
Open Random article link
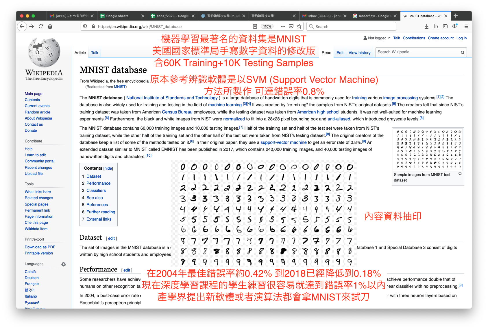(x=37, y=112)
